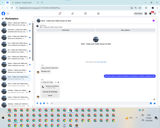Image resolution: width=160 pixels, height=128 pixels.
Task: Choose a sticker icon in the composer
Action: point(44,103)
